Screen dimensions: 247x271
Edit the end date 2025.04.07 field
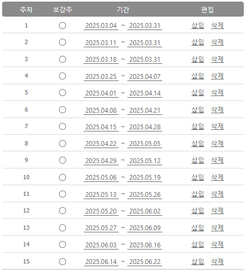tap(144, 77)
